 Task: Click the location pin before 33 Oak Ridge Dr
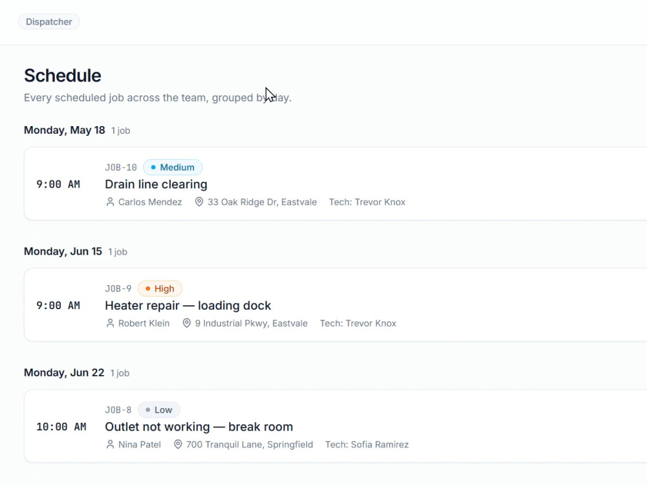click(x=199, y=202)
